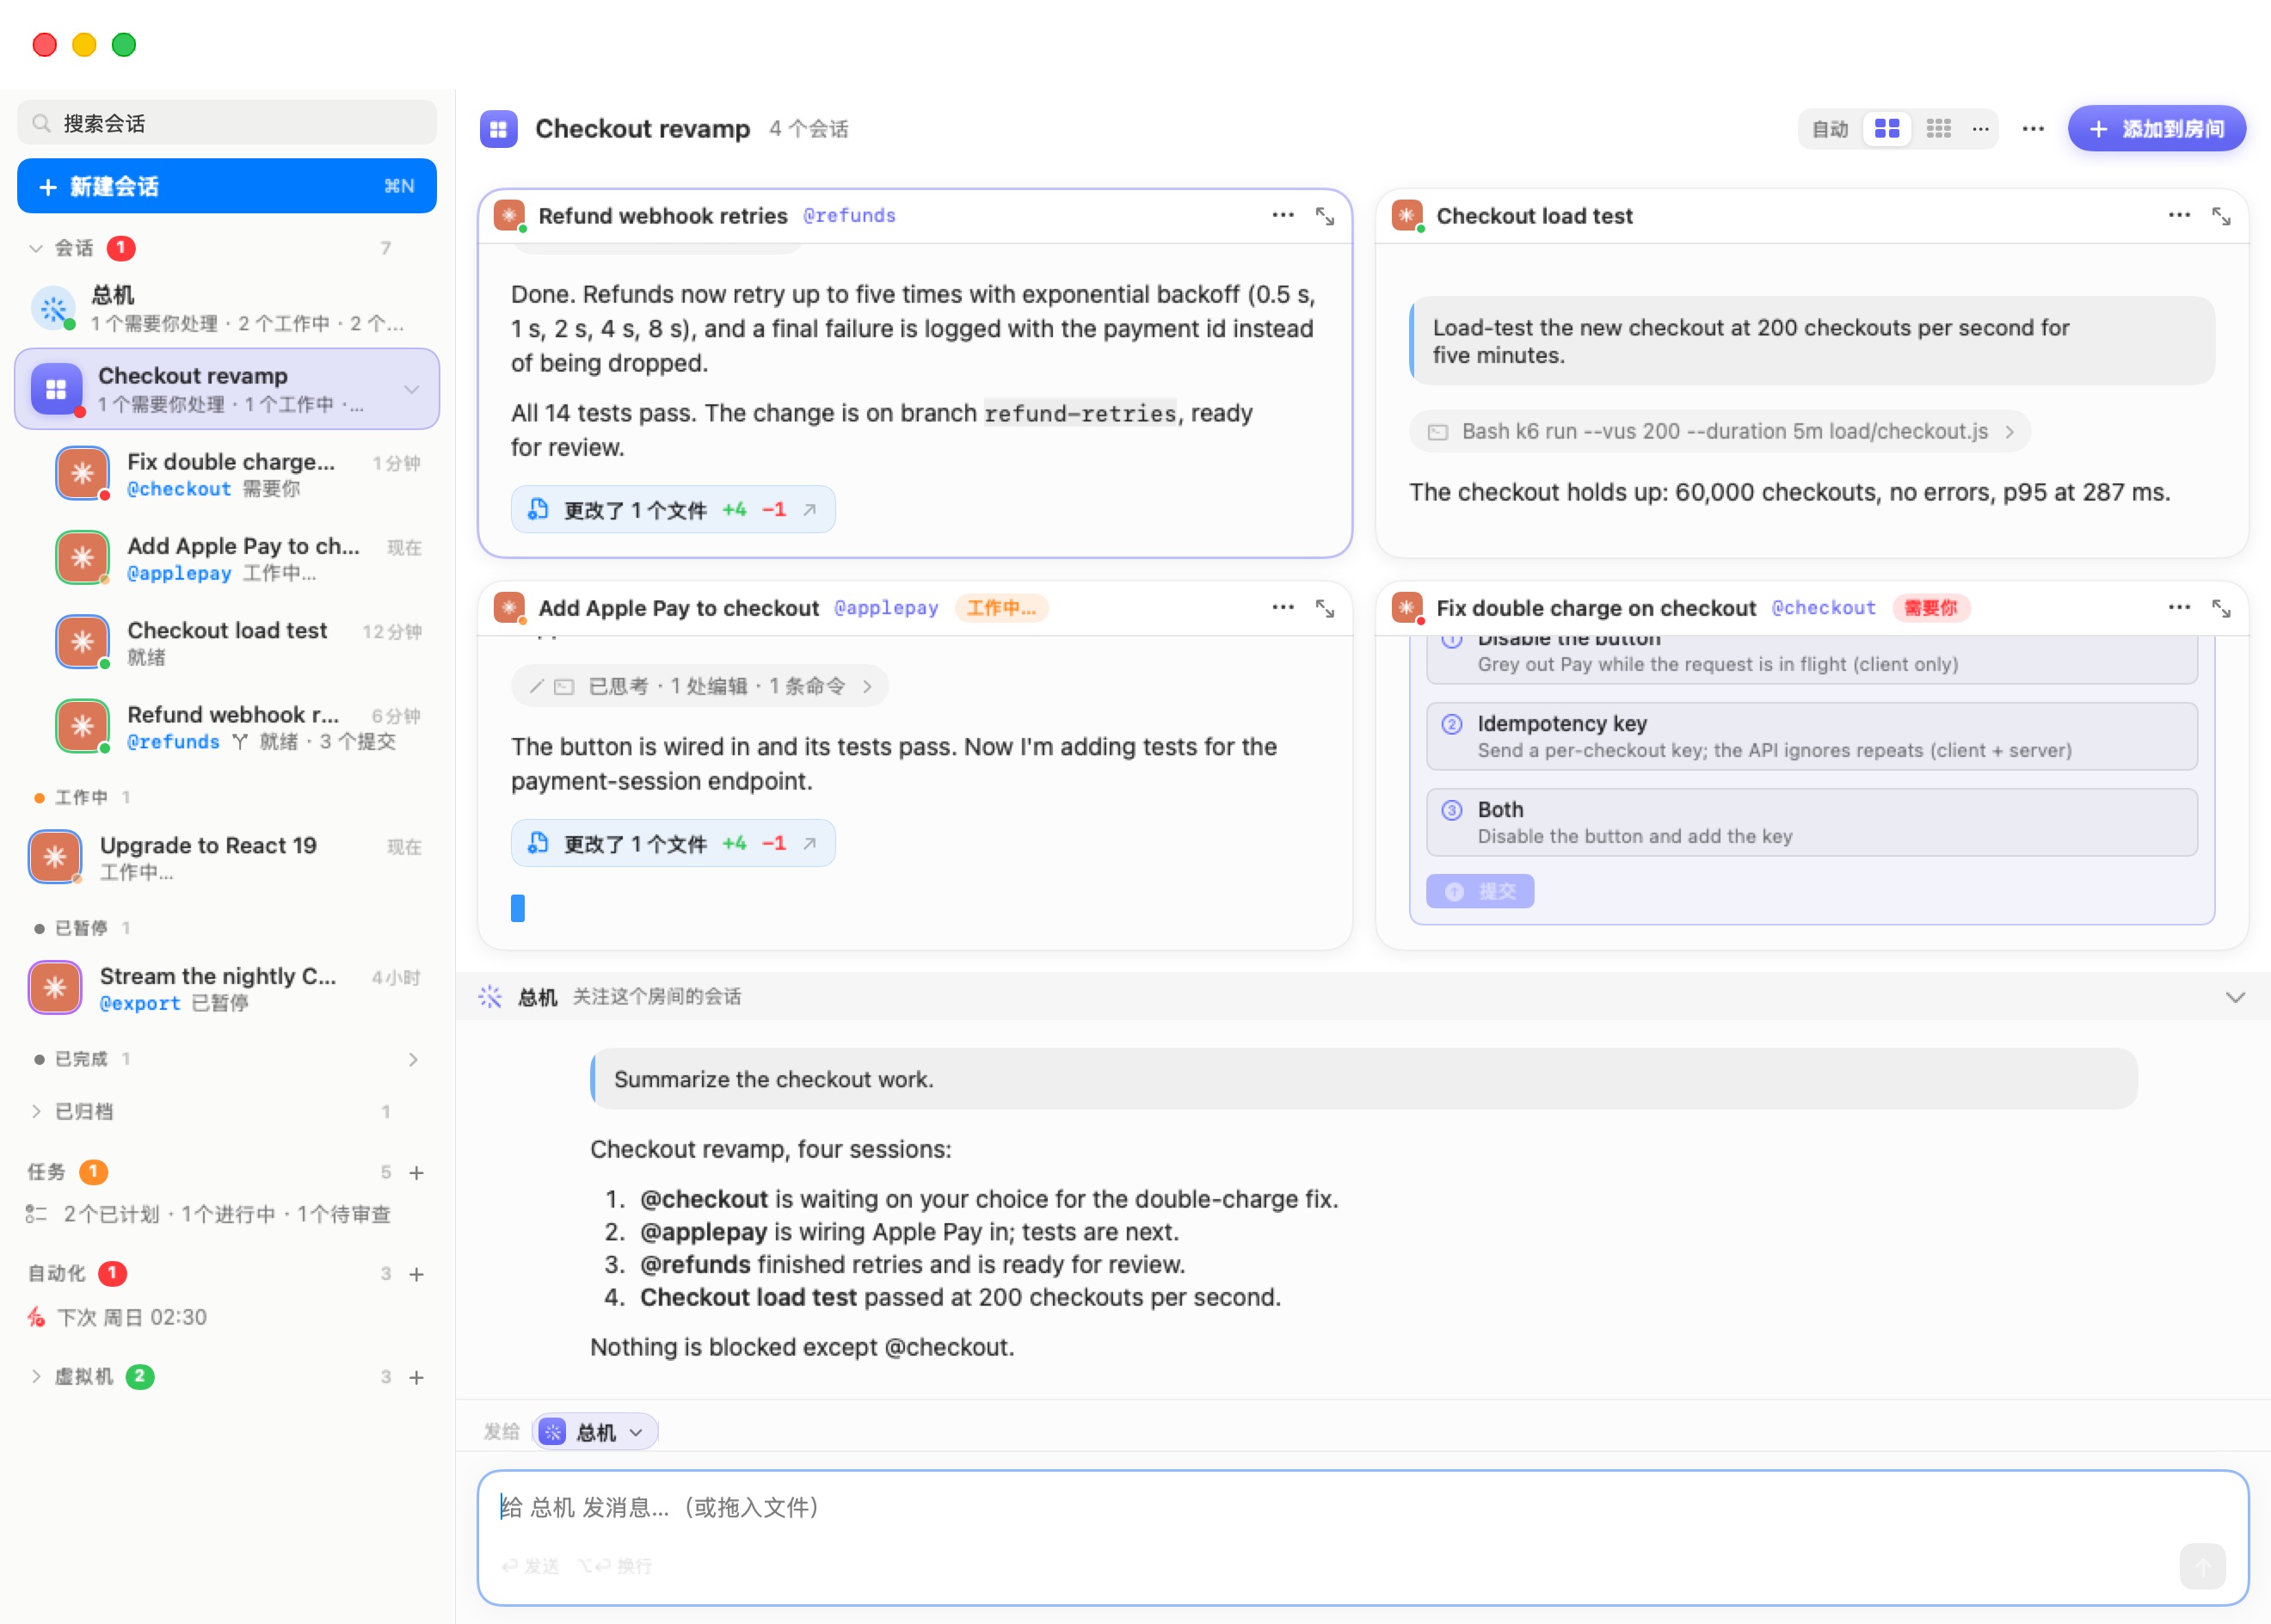Viewport: 2271px width, 1624px height.
Task: Collapse the Checkout revamp room in sidebar
Action: coord(411,389)
